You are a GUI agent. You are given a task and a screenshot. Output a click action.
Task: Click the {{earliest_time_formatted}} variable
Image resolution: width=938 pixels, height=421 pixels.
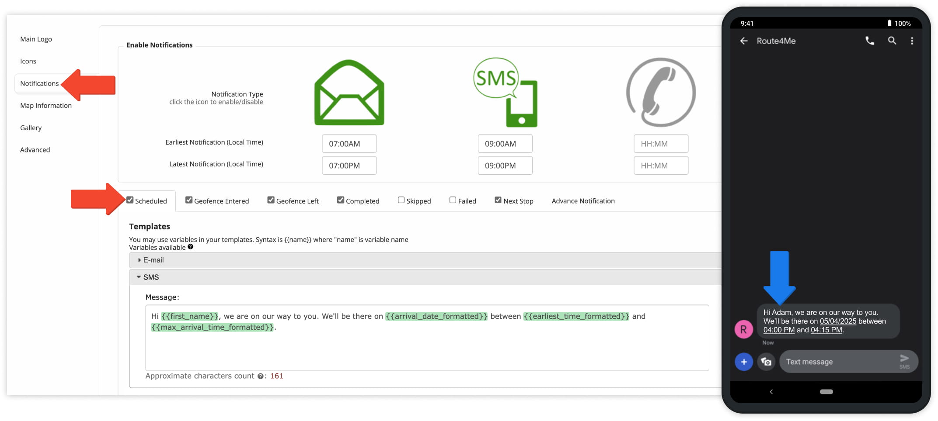click(x=576, y=316)
